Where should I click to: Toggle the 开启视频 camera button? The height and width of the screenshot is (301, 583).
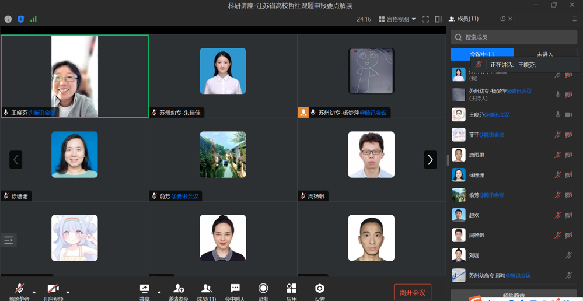[53, 289]
